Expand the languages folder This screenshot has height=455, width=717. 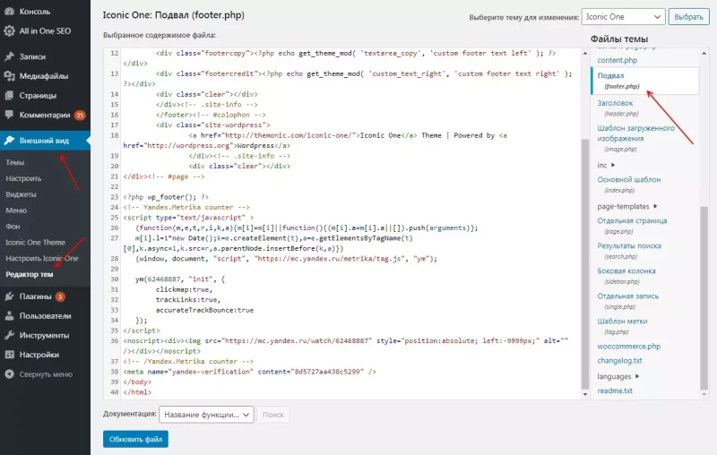click(618, 376)
